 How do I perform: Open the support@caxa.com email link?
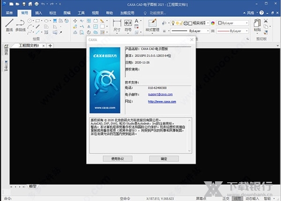point(160,94)
